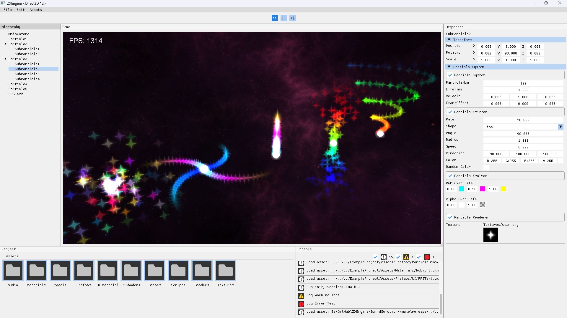Collapse the Transform section in Inspector

click(x=449, y=40)
